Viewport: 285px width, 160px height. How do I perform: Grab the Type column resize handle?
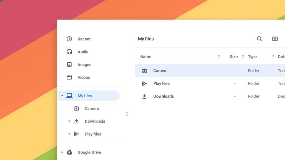(273, 57)
